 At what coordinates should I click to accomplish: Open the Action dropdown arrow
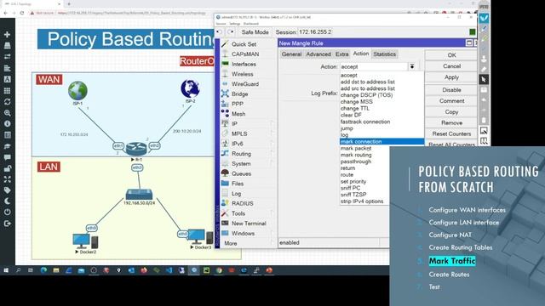tap(412, 66)
